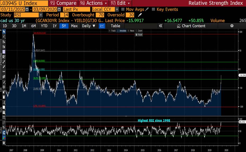246x152 pixels.
Task: Select the move annotation crosshair-arrows tool
Action: click(4, 87)
